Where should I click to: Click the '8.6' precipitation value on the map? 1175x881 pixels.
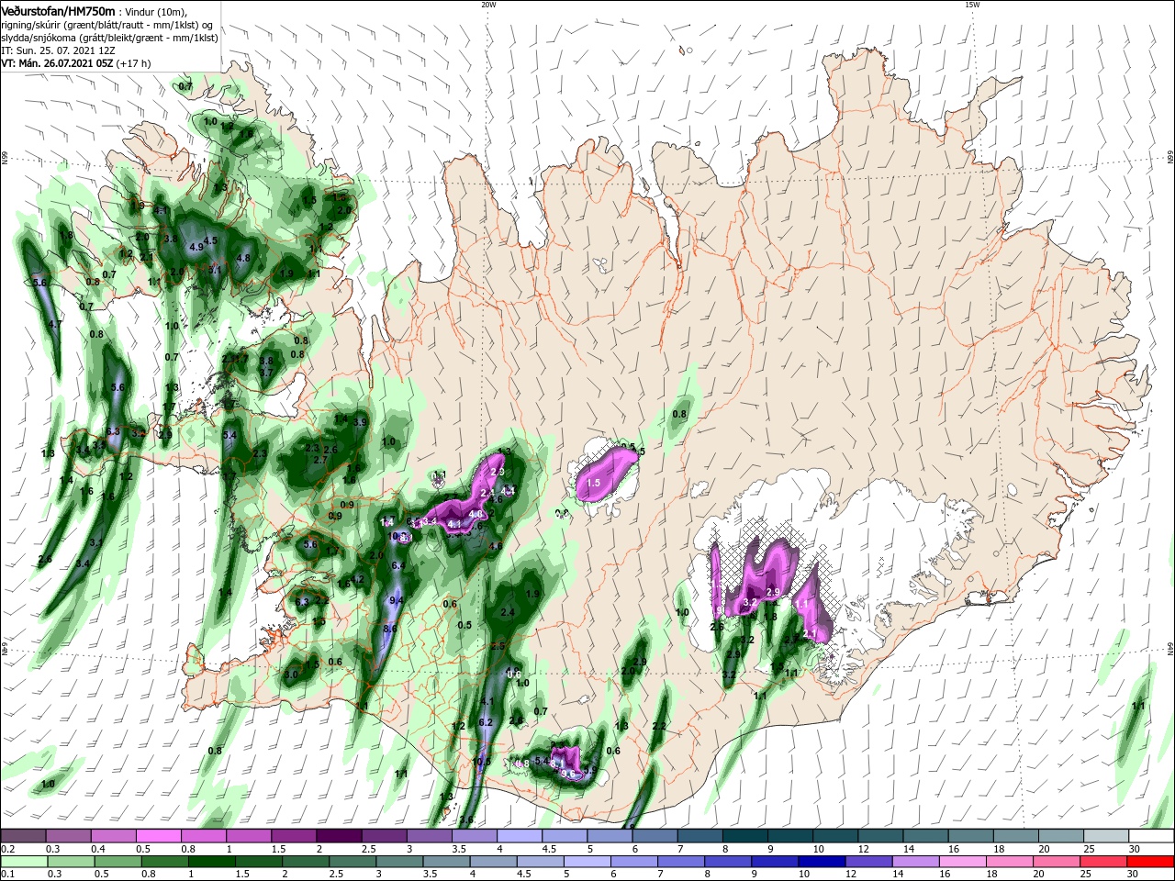(390, 629)
